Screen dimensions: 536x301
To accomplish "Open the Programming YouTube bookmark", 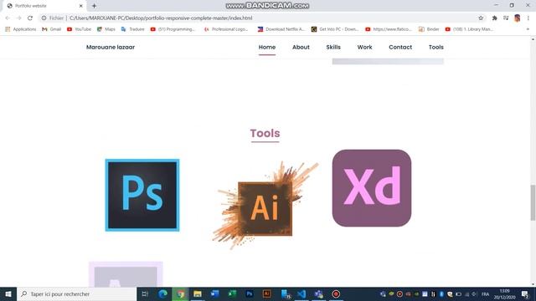I will 173,29.
